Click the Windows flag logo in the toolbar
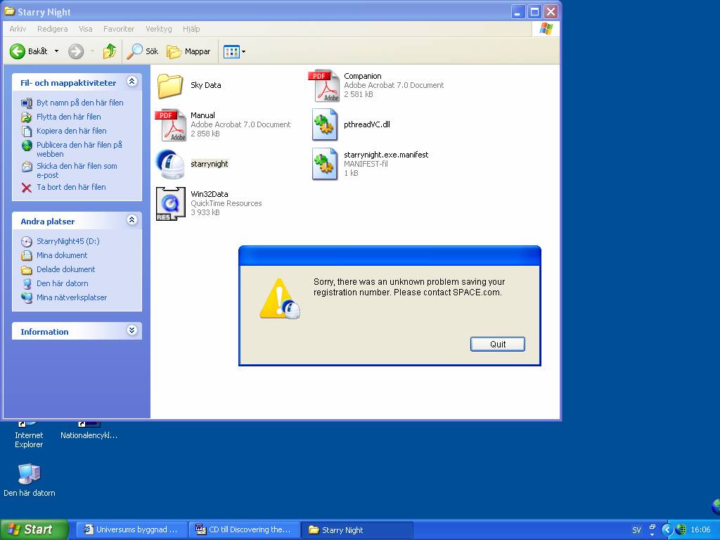This screenshot has width=720, height=540. [546, 28]
